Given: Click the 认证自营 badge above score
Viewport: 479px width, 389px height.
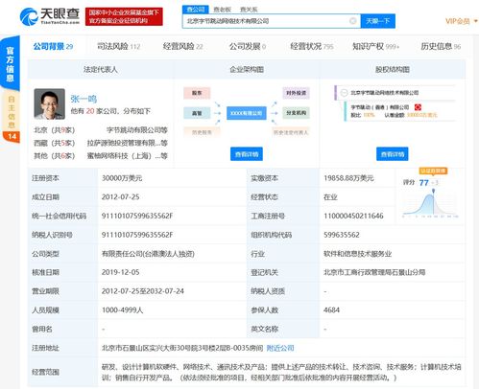Looking at the screenshot, I should (433, 171).
